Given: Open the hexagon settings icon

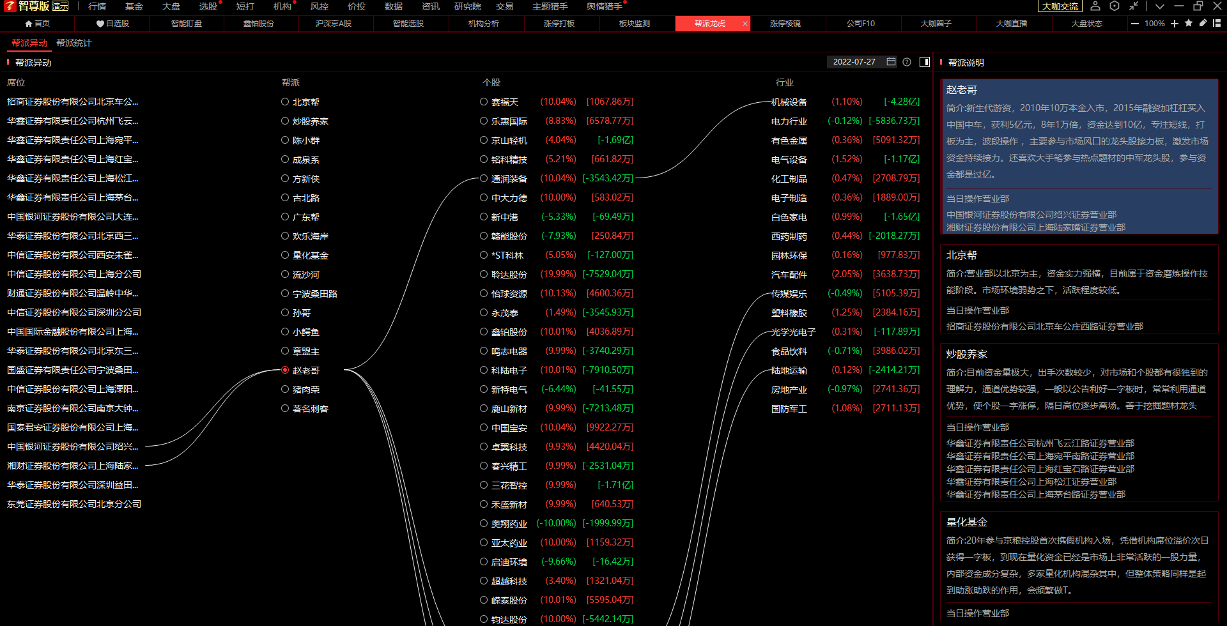Looking at the screenshot, I should [x=1115, y=6].
